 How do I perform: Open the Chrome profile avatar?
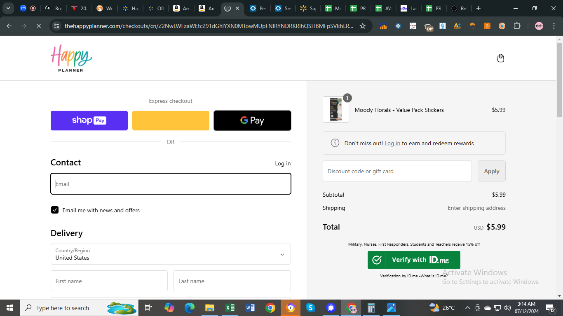pos(539,26)
